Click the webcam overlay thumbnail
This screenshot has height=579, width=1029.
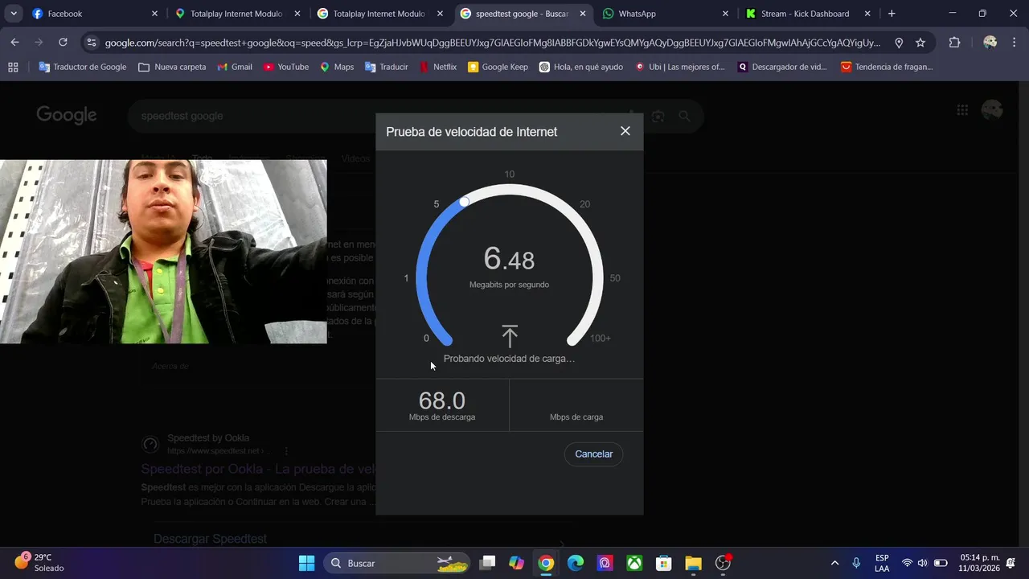(x=163, y=252)
